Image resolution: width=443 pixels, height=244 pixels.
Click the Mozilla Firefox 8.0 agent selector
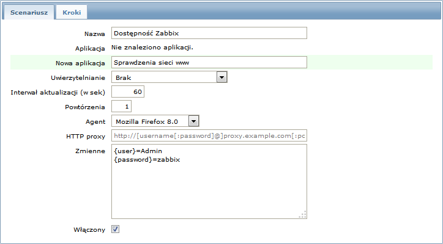point(155,121)
